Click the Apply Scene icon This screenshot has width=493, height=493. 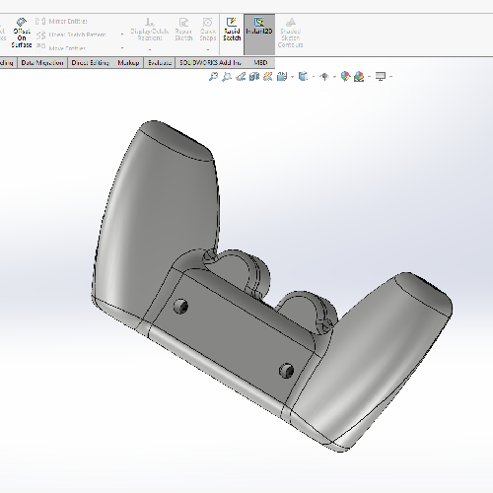pyautogui.click(x=359, y=77)
